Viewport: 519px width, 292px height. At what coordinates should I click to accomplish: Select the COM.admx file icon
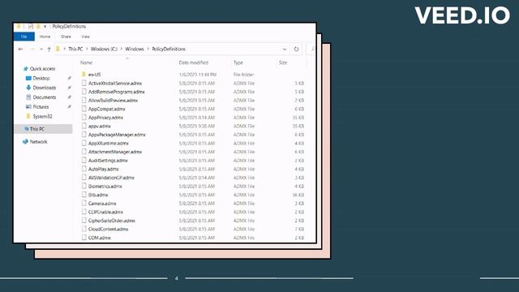click(x=84, y=238)
